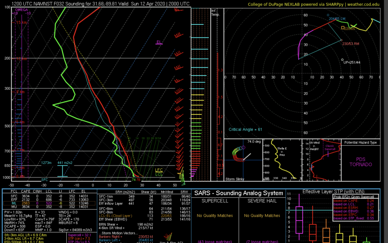Click the PDS TORNADO hazard type text

pyautogui.click(x=360, y=162)
